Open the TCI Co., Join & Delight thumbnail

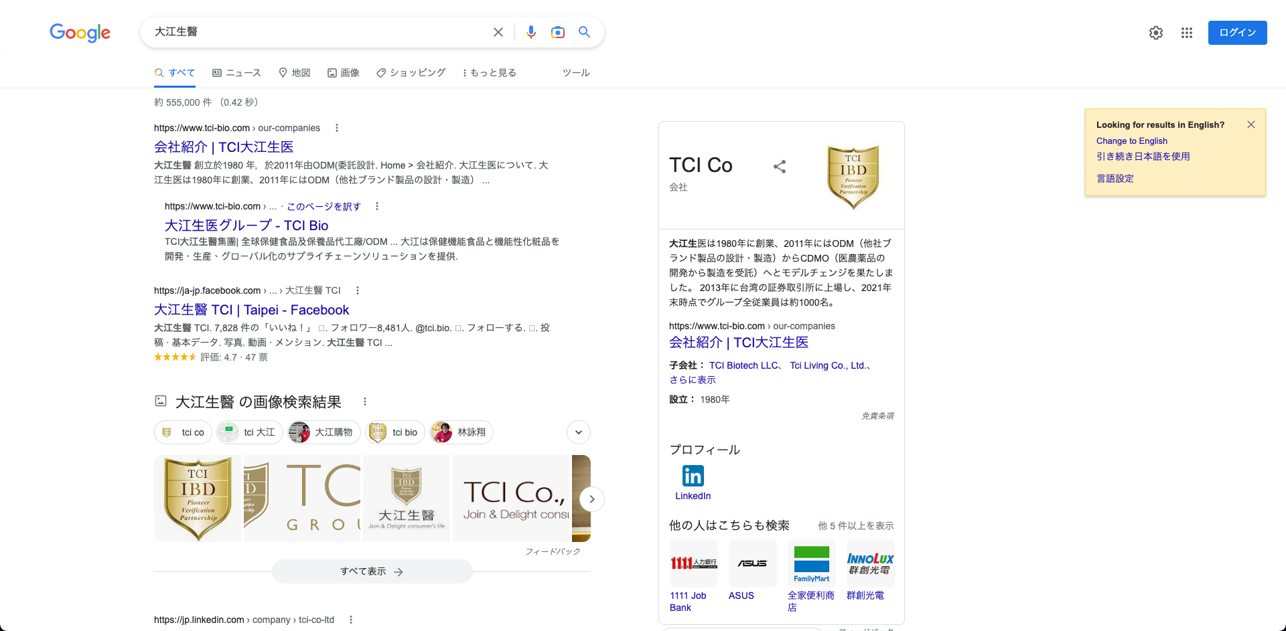tap(511, 499)
